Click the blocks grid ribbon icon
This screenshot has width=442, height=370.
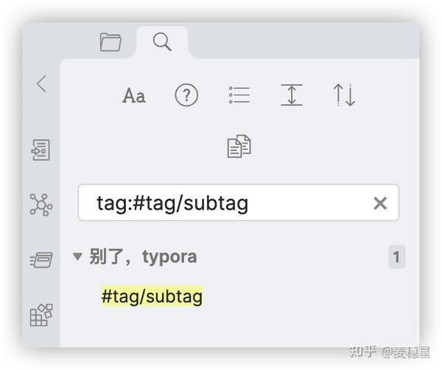(x=41, y=314)
